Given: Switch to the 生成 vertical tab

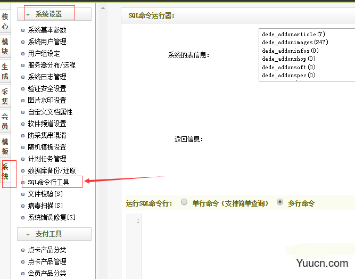Looking at the screenshot, I should 5,71.
